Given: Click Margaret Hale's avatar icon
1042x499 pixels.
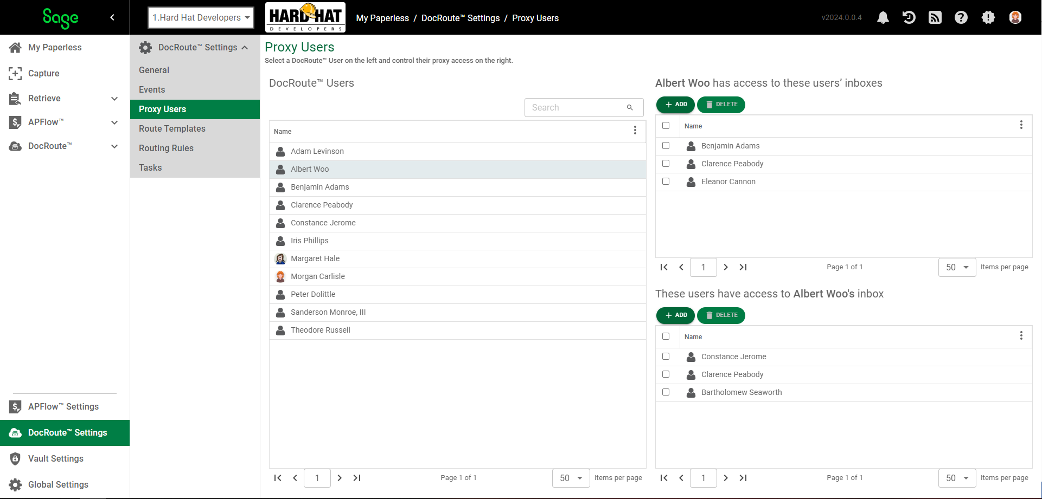Looking at the screenshot, I should click(280, 258).
